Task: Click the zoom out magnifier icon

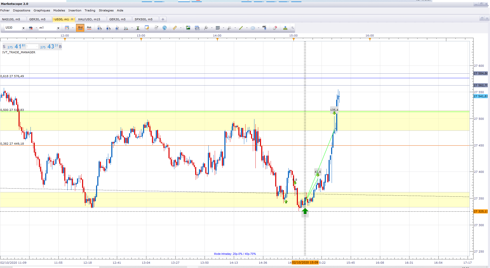Action: click(108, 28)
